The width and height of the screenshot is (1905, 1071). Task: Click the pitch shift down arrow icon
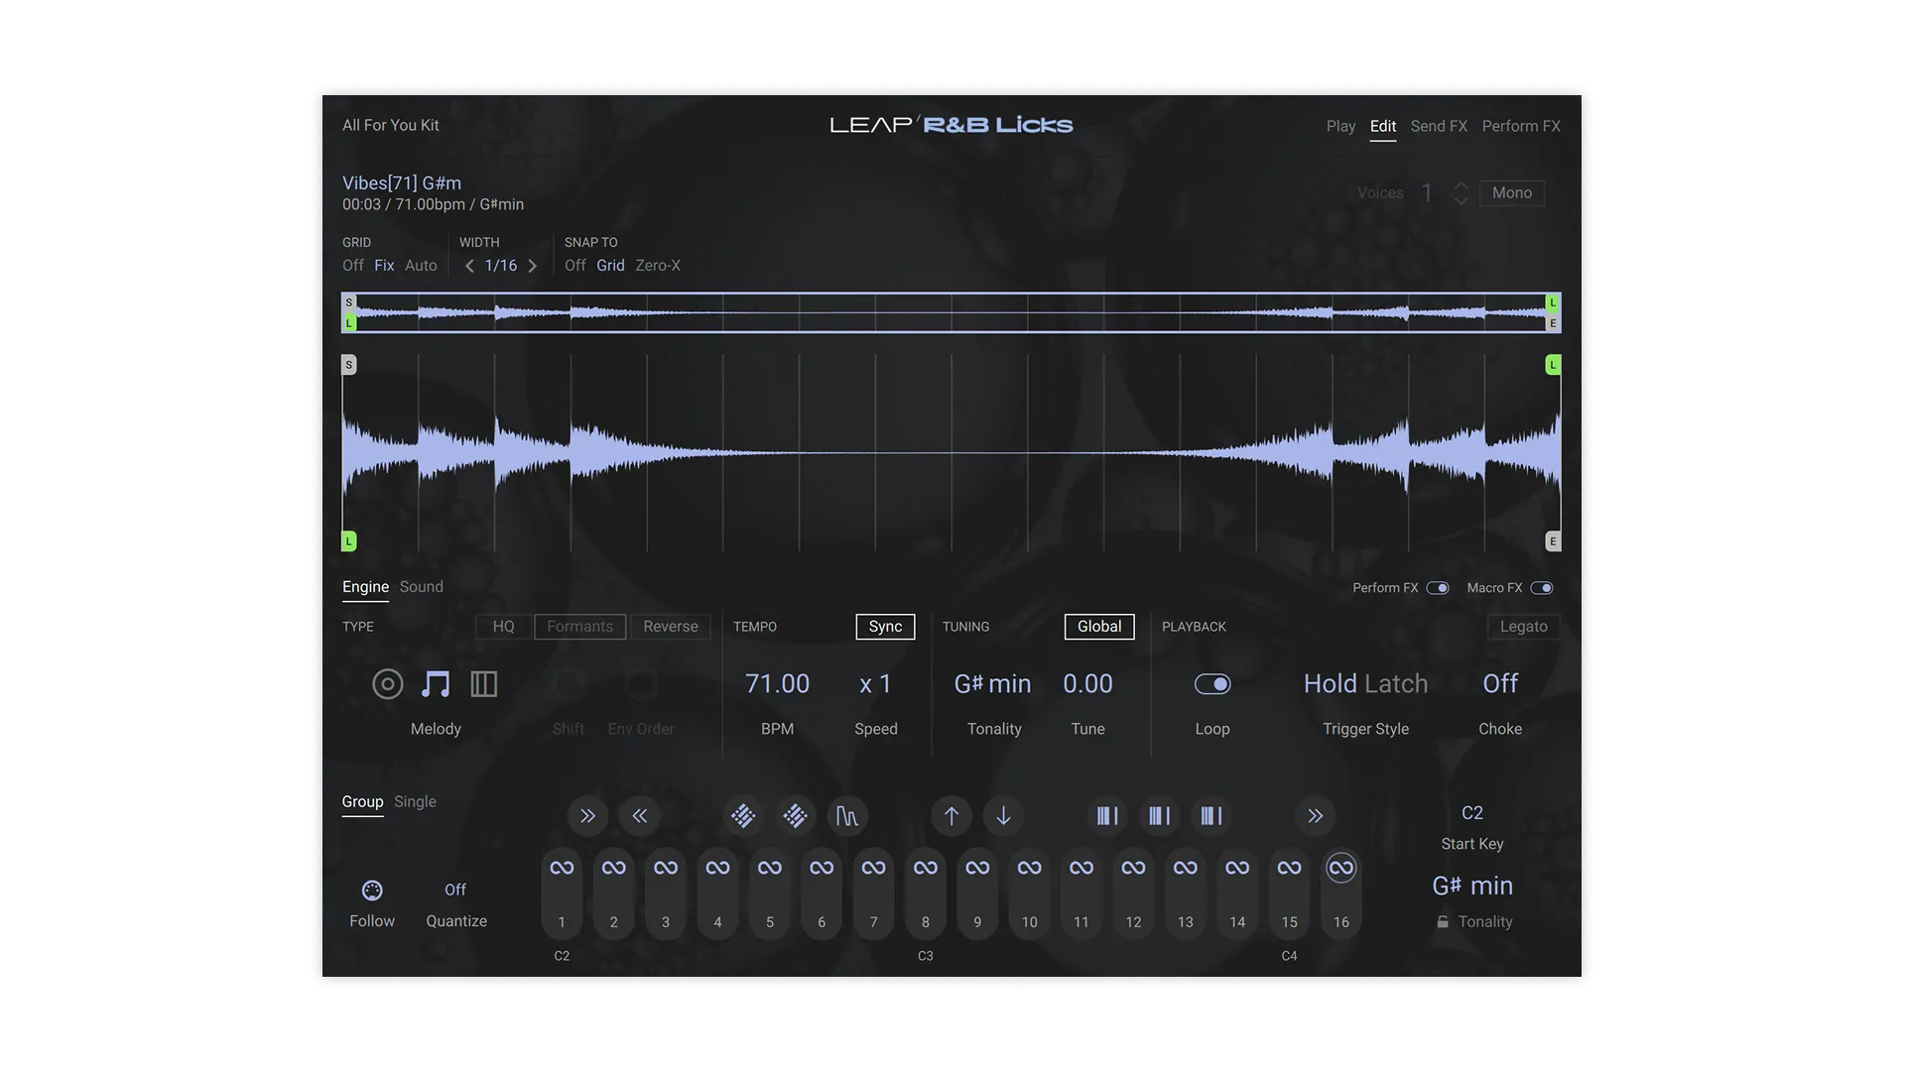(x=1003, y=816)
